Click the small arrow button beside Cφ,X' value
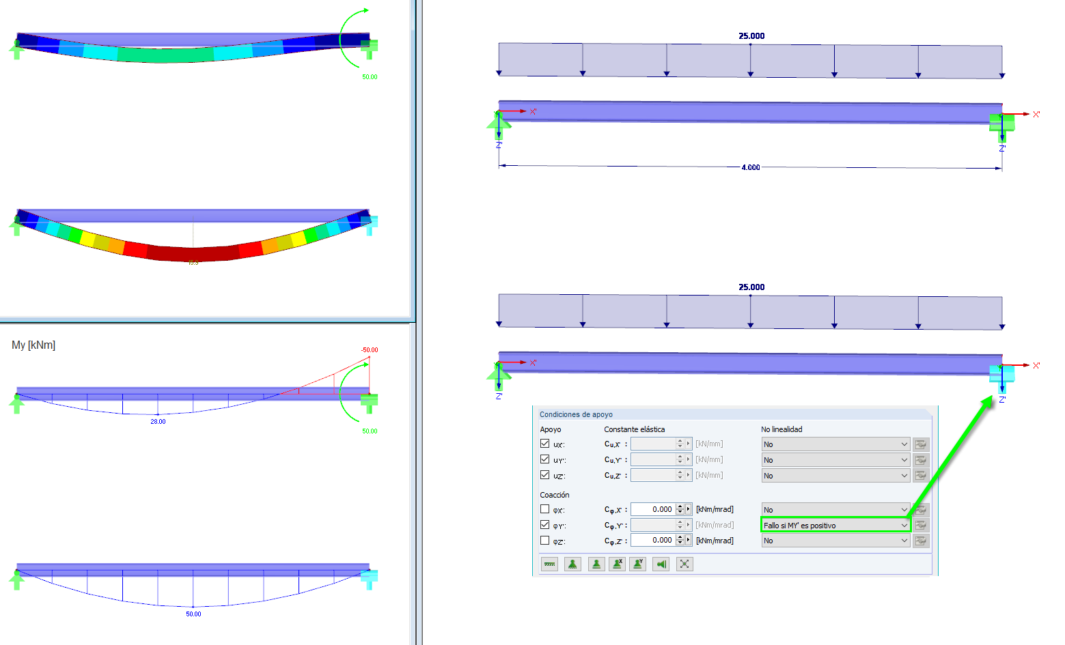 click(689, 509)
